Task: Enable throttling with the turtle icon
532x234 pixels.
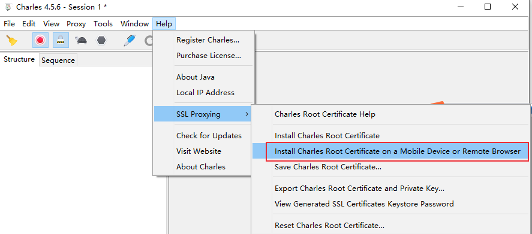Action: (81, 41)
